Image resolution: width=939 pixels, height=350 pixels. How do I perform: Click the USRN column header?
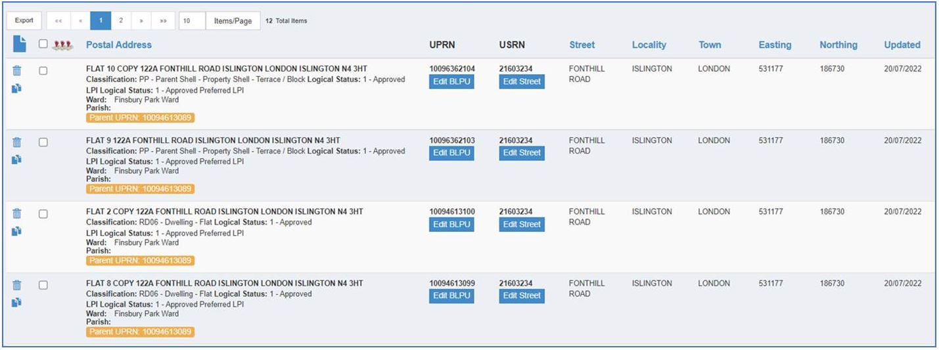click(x=512, y=45)
